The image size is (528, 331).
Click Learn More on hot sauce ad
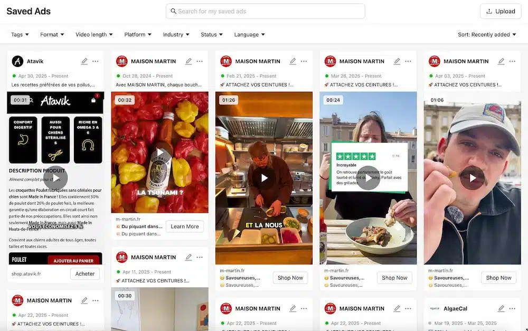tap(185, 226)
